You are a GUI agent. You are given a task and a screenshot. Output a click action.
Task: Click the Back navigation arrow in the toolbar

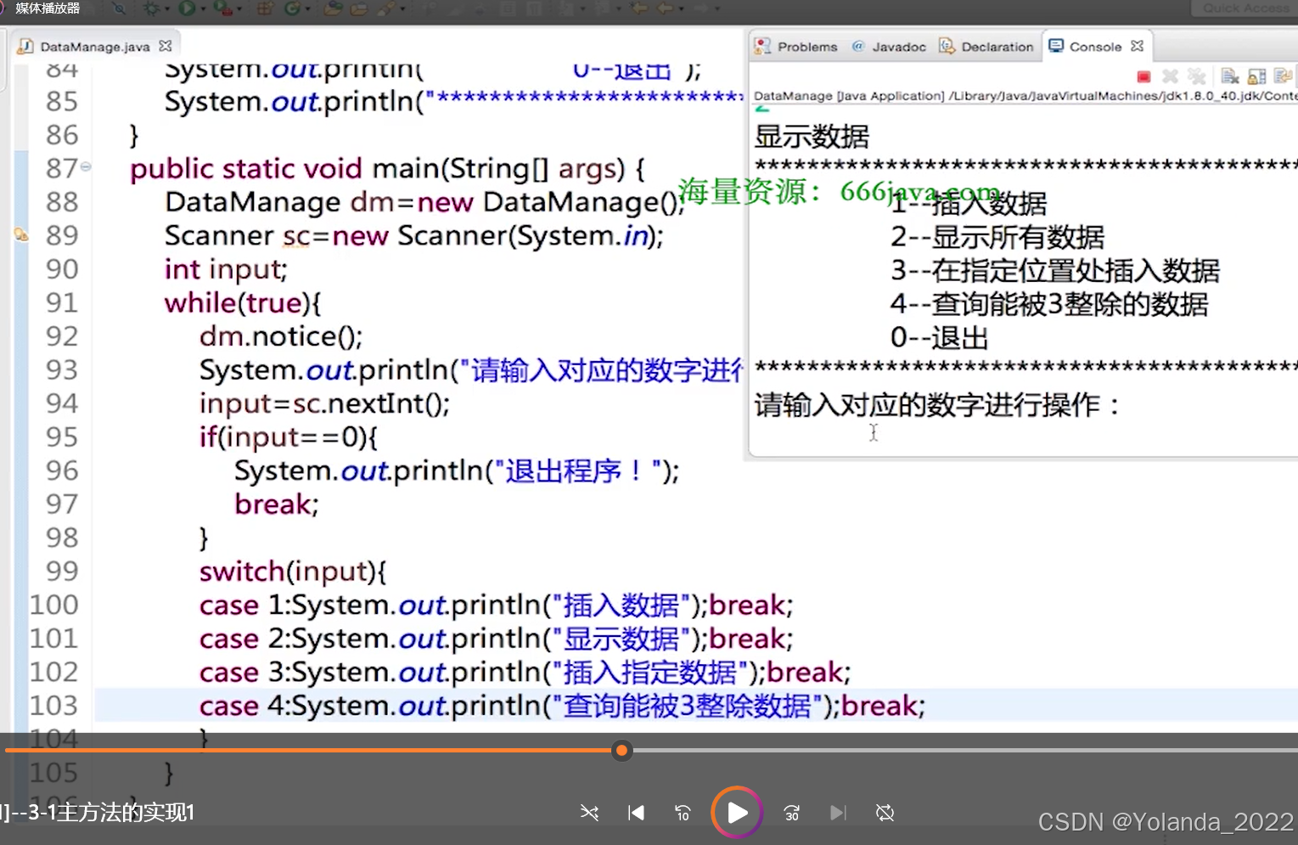664,8
